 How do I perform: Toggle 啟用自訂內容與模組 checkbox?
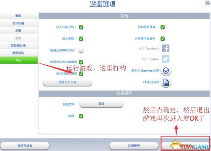(x=81, y=62)
